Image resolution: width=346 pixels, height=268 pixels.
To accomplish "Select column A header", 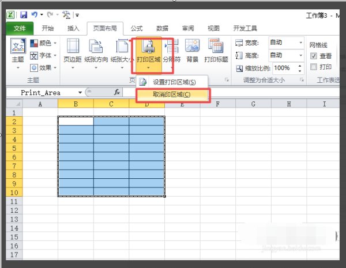I will (40, 104).
